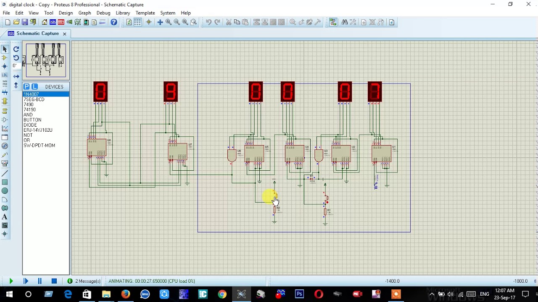Click the New Project icon
This screenshot has width=538, height=302.
(x=8, y=22)
